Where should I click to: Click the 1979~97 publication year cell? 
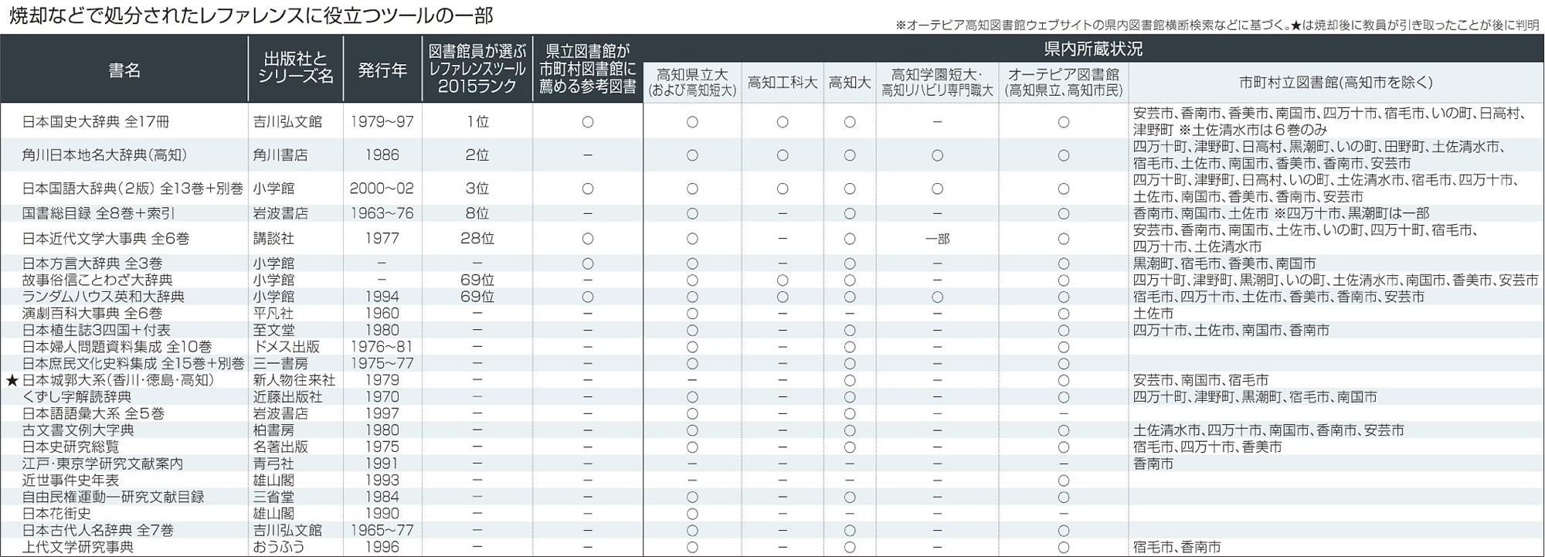[382, 122]
